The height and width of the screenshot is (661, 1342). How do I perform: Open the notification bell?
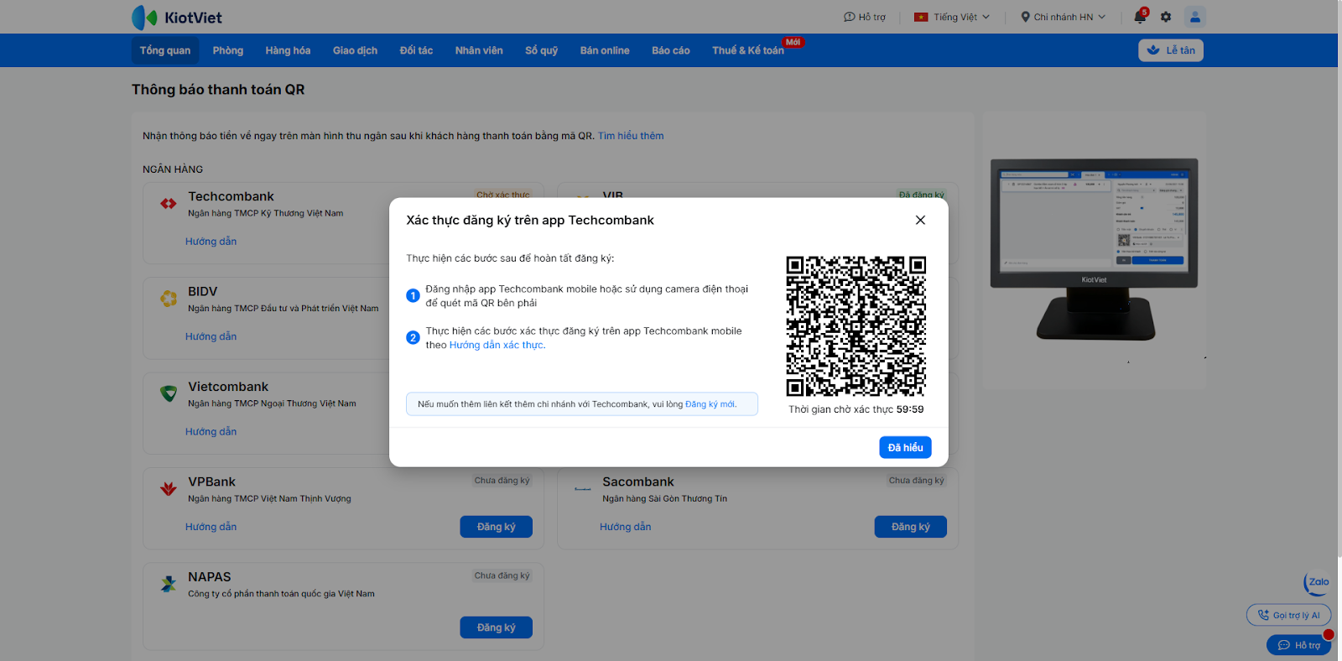pyautogui.click(x=1139, y=17)
